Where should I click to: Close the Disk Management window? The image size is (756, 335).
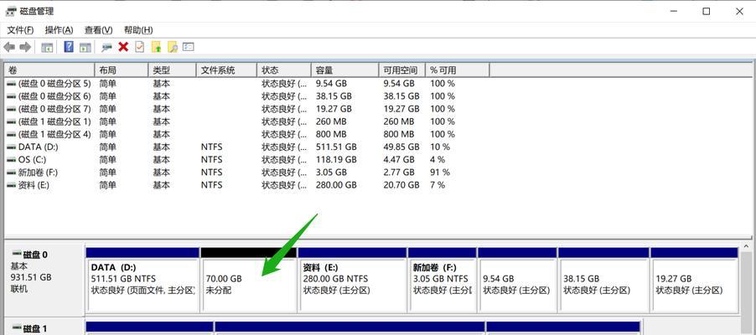(739, 12)
